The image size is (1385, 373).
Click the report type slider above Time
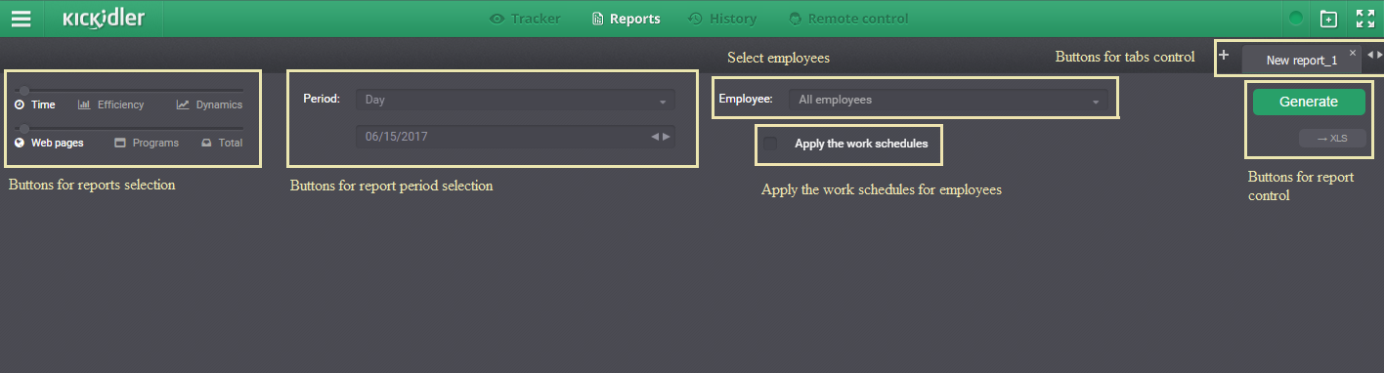coord(130,90)
